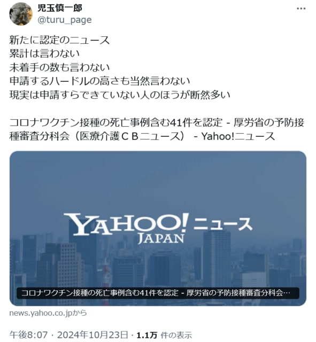The image size is (316, 342).
Task: Follow the news.yahoo.co.jpから source link
Action: point(48,313)
